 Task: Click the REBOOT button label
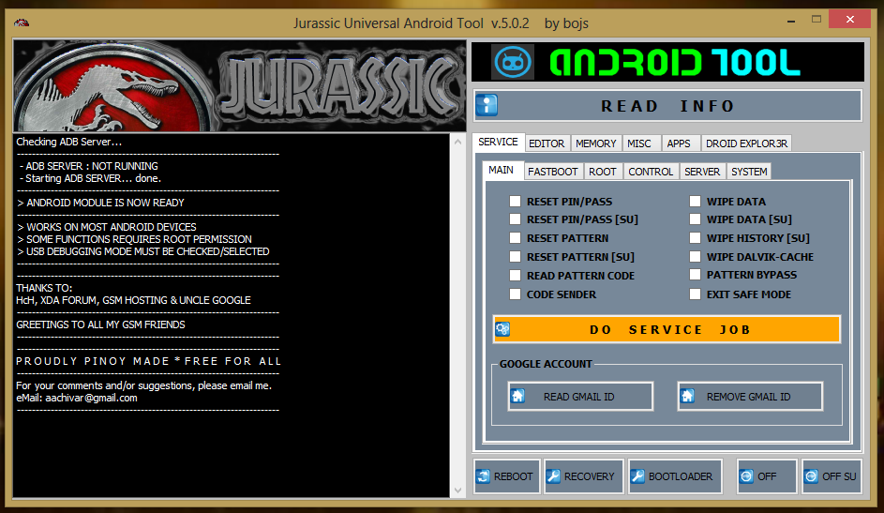pyautogui.click(x=513, y=476)
